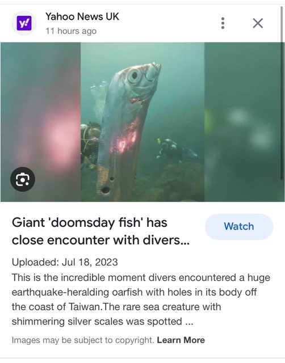Click the blurred green area right of image
Screen dimensions: 285x363
[244, 122]
